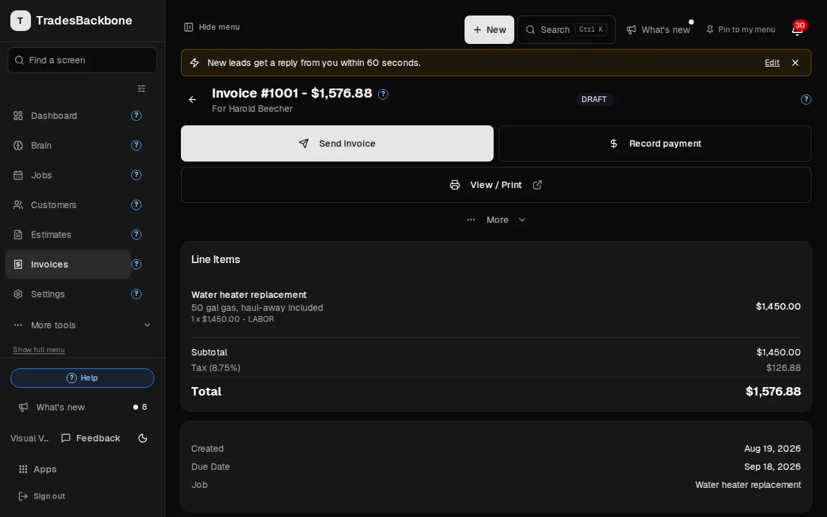The height and width of the screenshot is (517, 827).
Task: Open the Jobs menu item
Action: [x=68, y=175]
